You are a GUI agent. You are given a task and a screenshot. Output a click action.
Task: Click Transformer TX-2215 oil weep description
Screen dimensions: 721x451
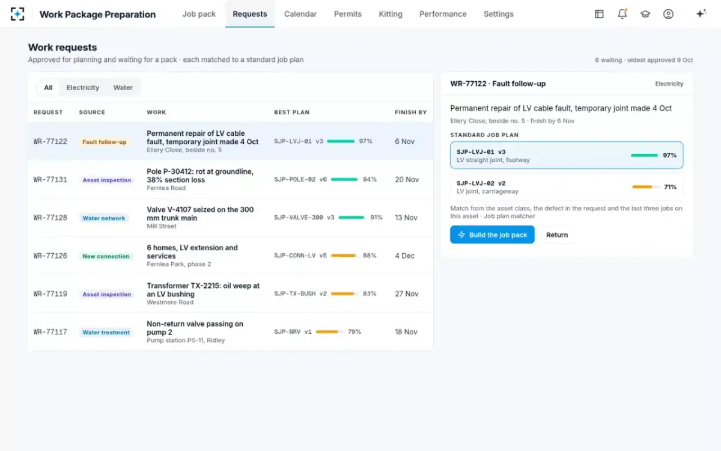(203, 290)
